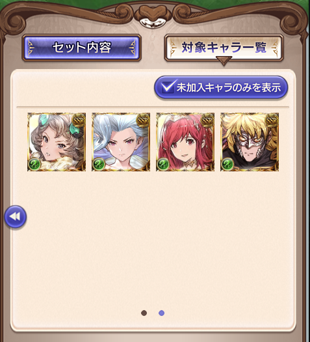Image resolution: width=310 pixels, height=342 pixels.
Task: Click the wind element icon on the masked blonde character
Action: (x=227, y=164)
